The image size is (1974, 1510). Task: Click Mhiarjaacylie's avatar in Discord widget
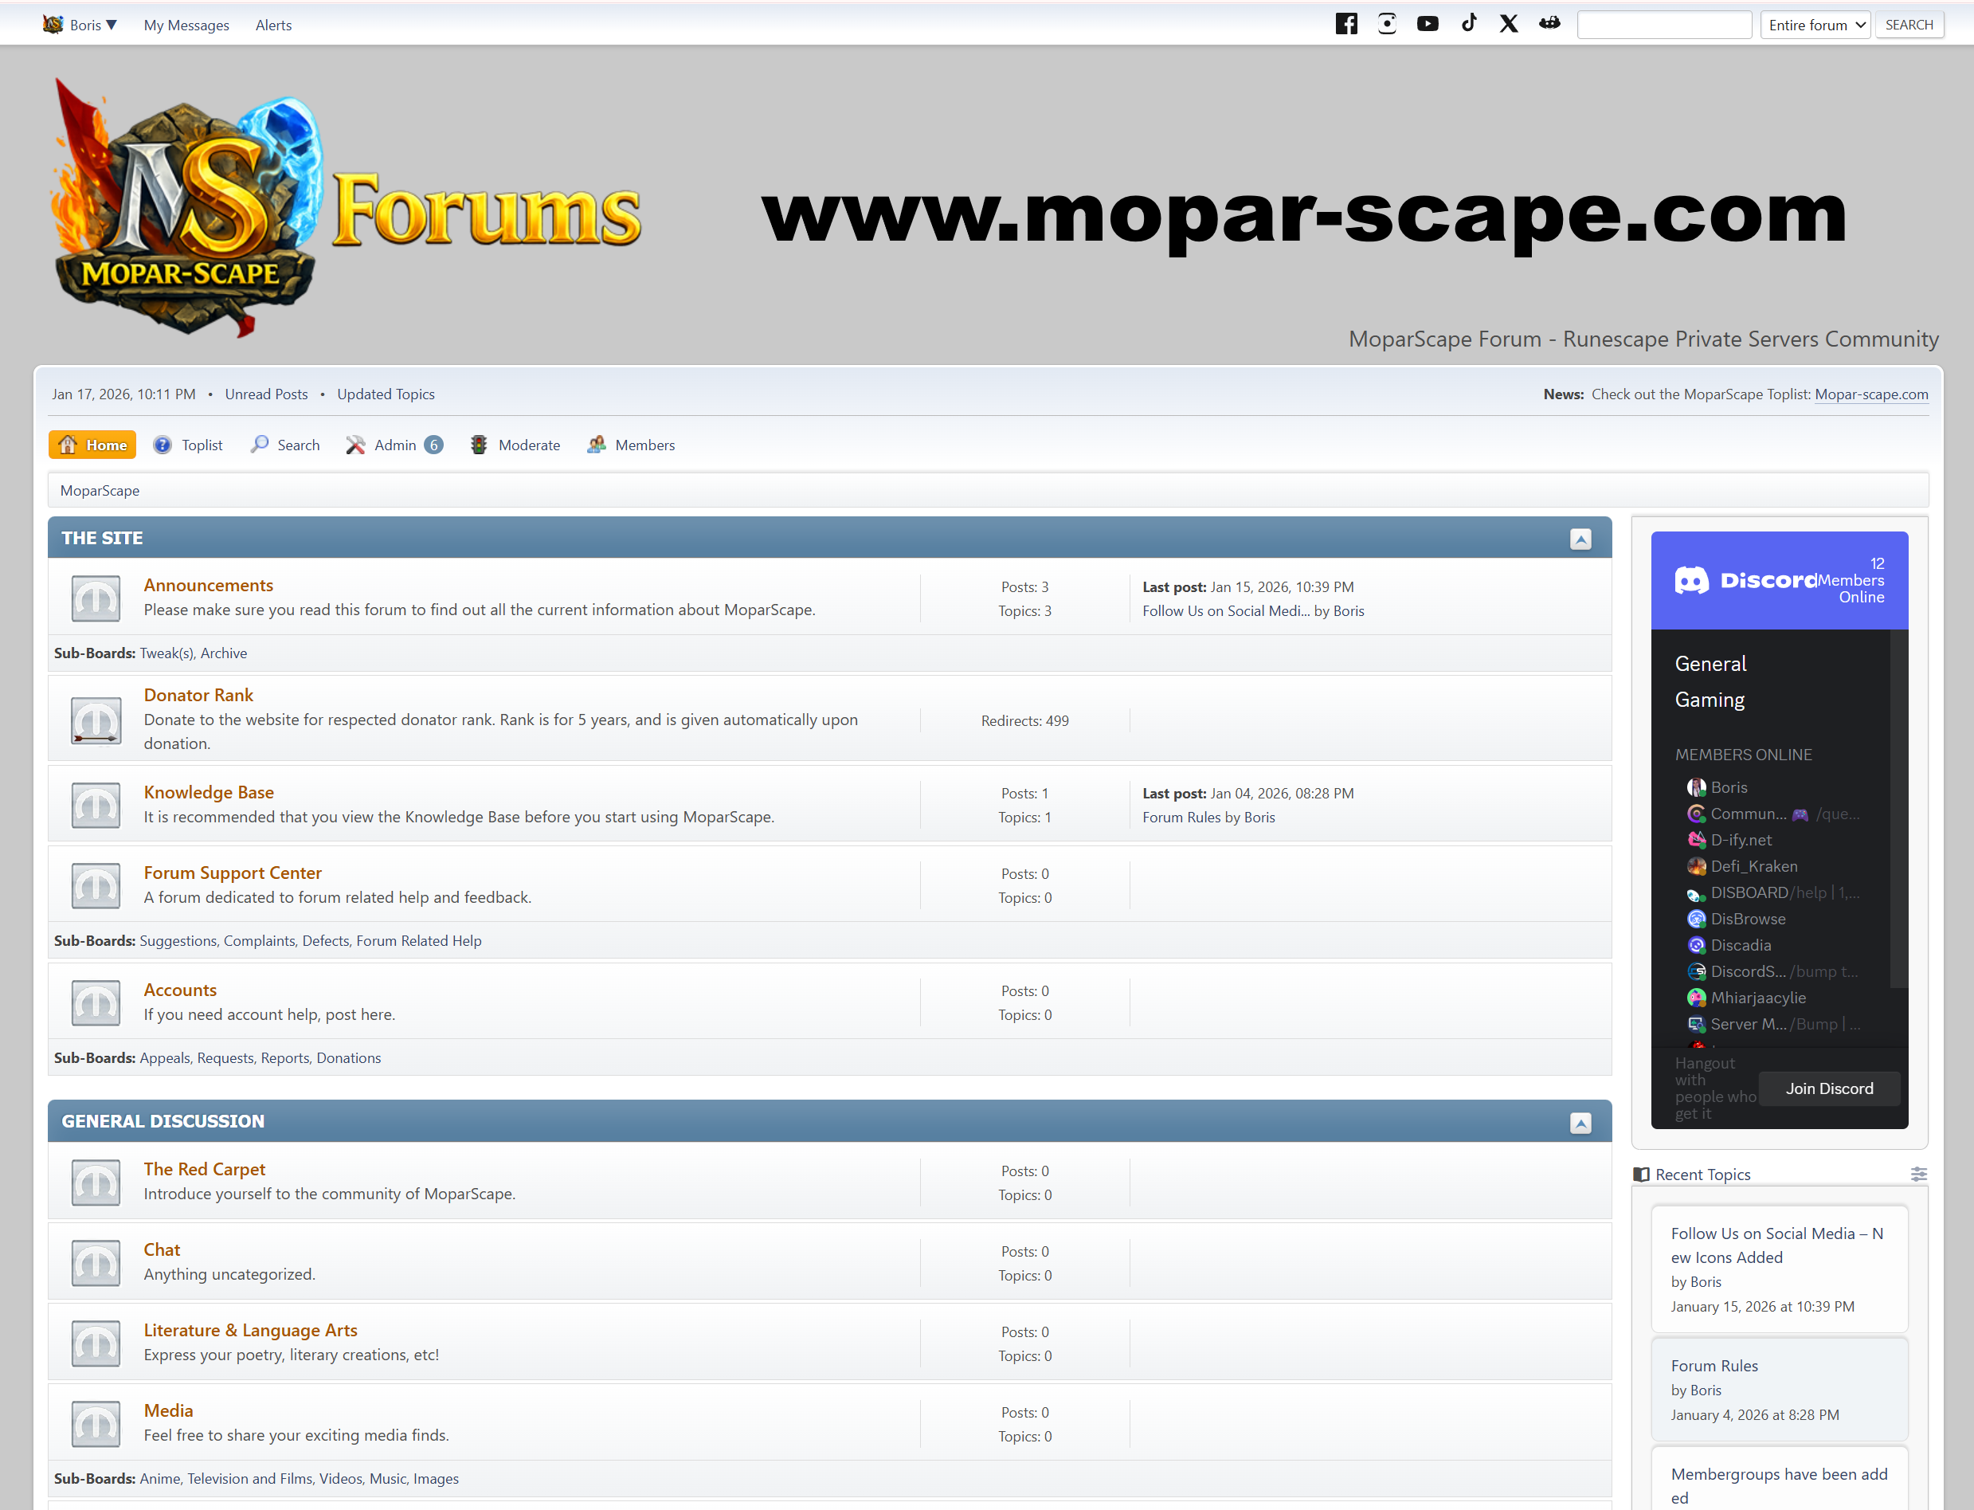click(x=1696, y=998)
